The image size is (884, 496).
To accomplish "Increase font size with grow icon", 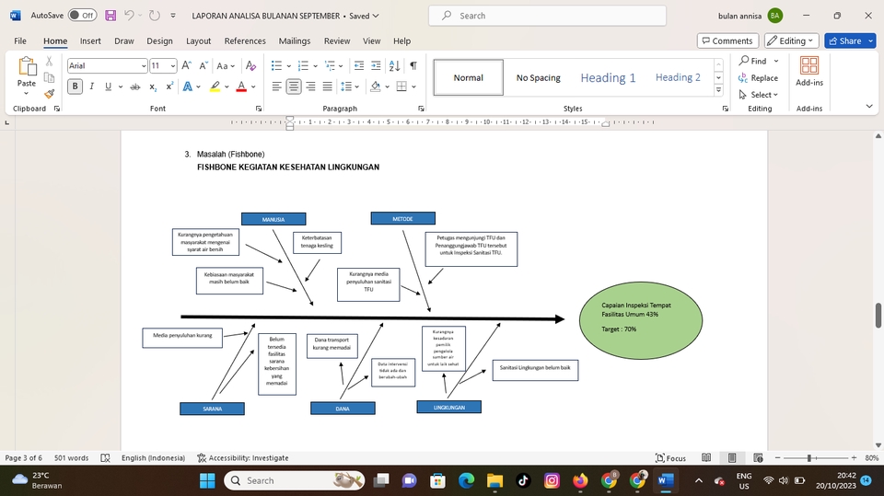I will tap(187, 66).
